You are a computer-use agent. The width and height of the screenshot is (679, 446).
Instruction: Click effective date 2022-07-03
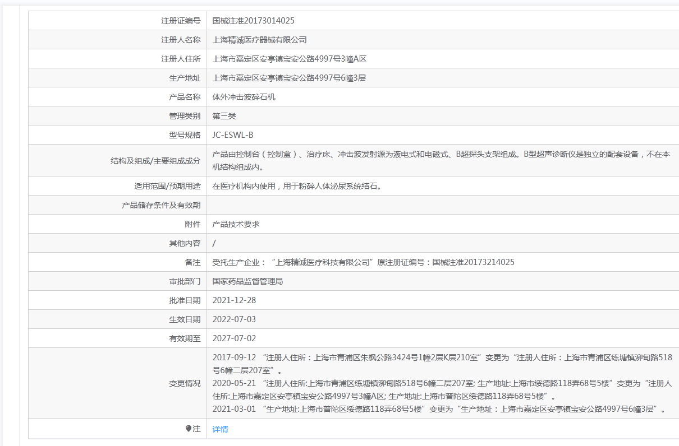[234, 319]
